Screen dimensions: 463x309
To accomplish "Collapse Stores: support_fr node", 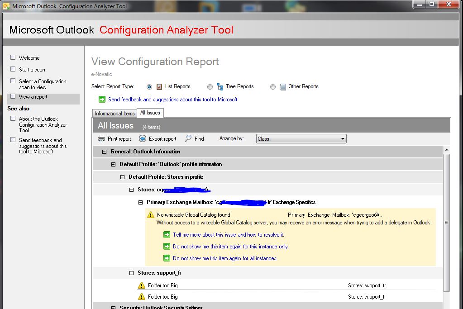I will pyautogui.click(x=131, y=273).
